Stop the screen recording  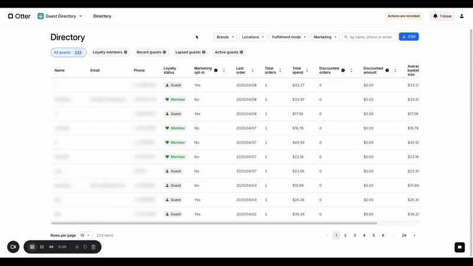coord(32,247)
